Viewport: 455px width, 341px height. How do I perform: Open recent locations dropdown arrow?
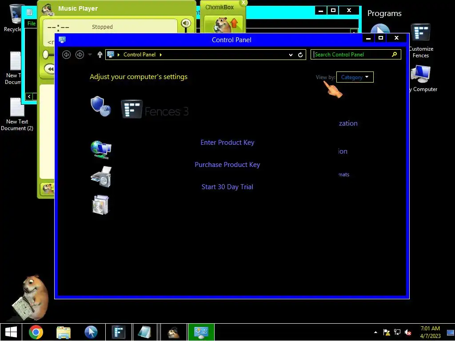click(x=90, y=55)
